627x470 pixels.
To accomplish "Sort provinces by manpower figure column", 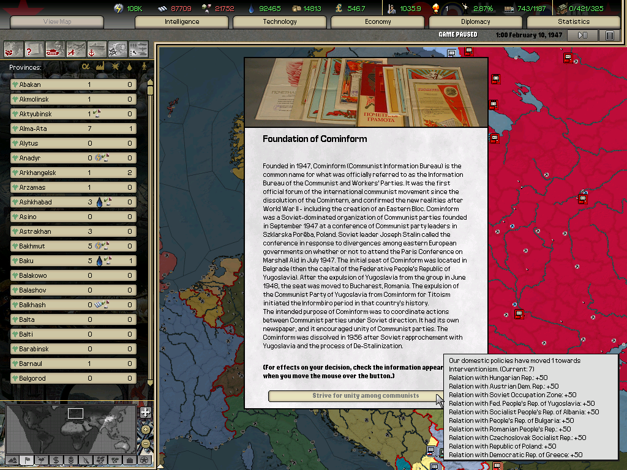I will [145, 67].
